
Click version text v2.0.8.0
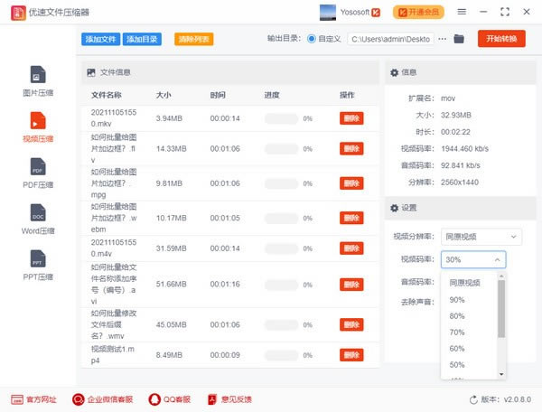click(518, 399)
